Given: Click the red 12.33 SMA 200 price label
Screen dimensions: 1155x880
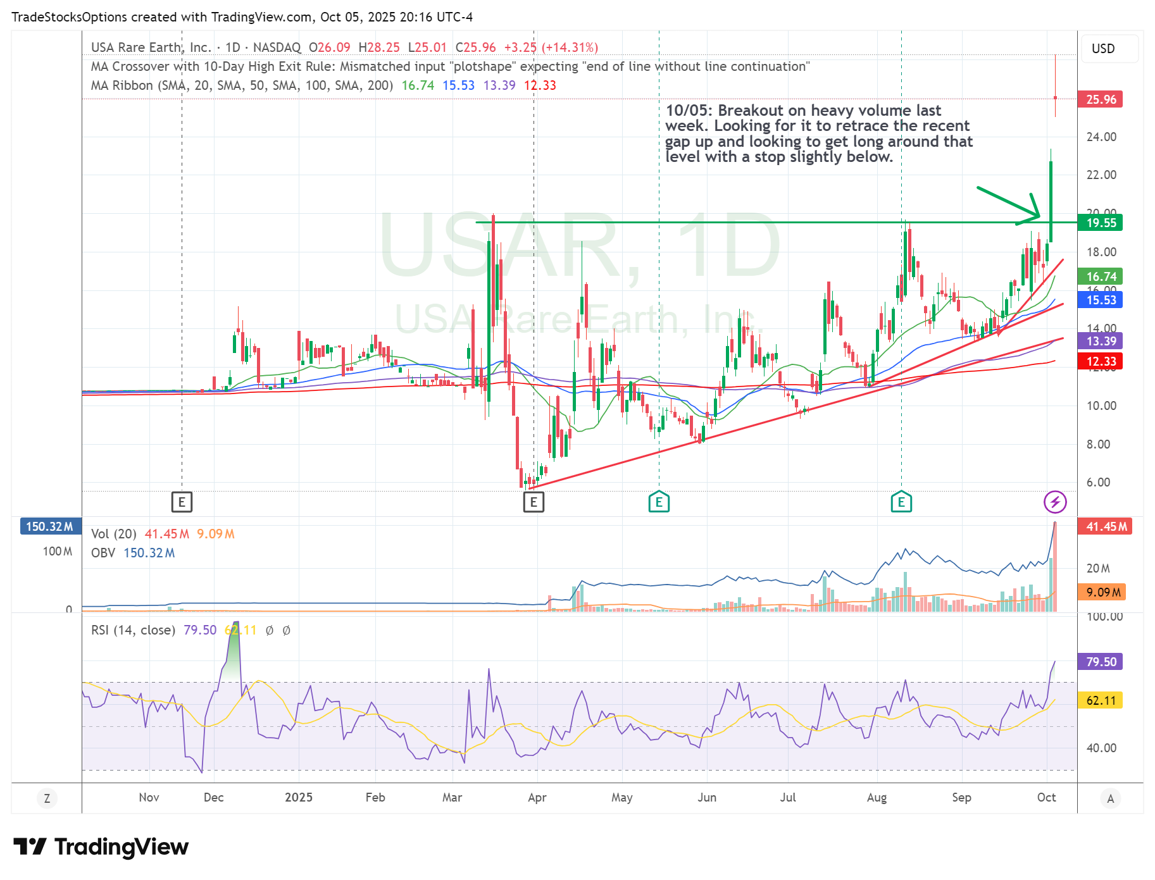Looking at the screenshot, I should tap(1101, 361).
